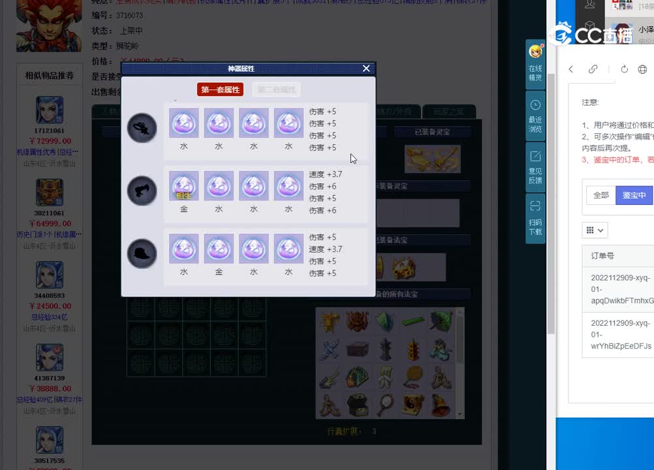Open recommended item avatar 17121061

(x=49, y=110)
